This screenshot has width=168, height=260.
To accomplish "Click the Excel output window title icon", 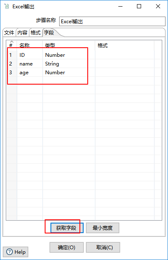I will pos(7,6).
